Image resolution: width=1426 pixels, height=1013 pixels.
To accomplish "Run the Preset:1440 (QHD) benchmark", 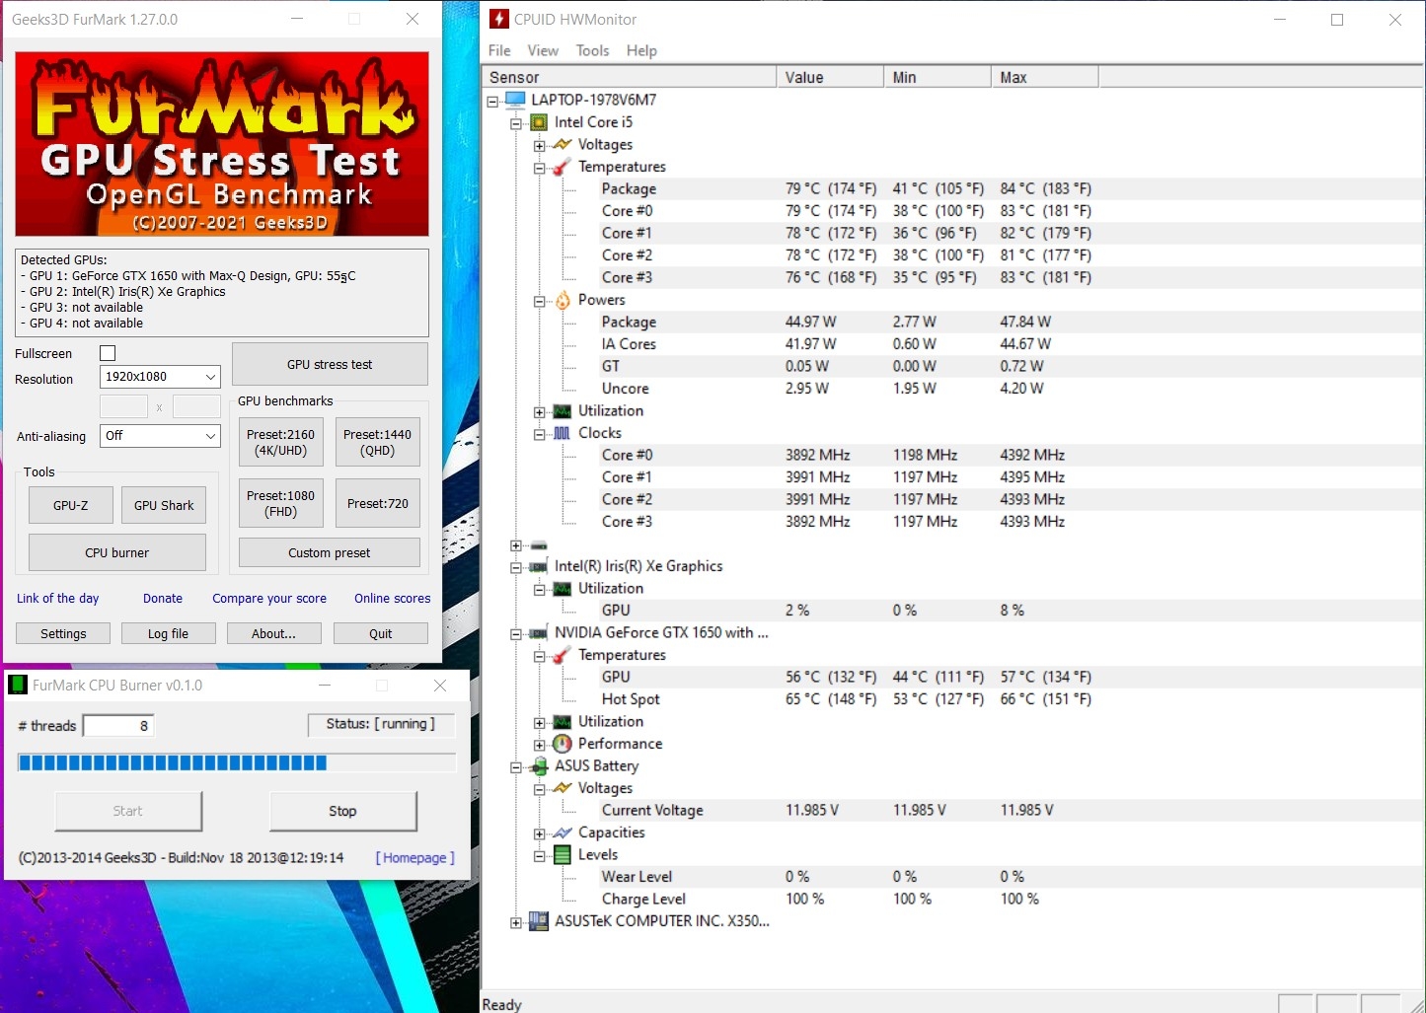I will 377,442.
